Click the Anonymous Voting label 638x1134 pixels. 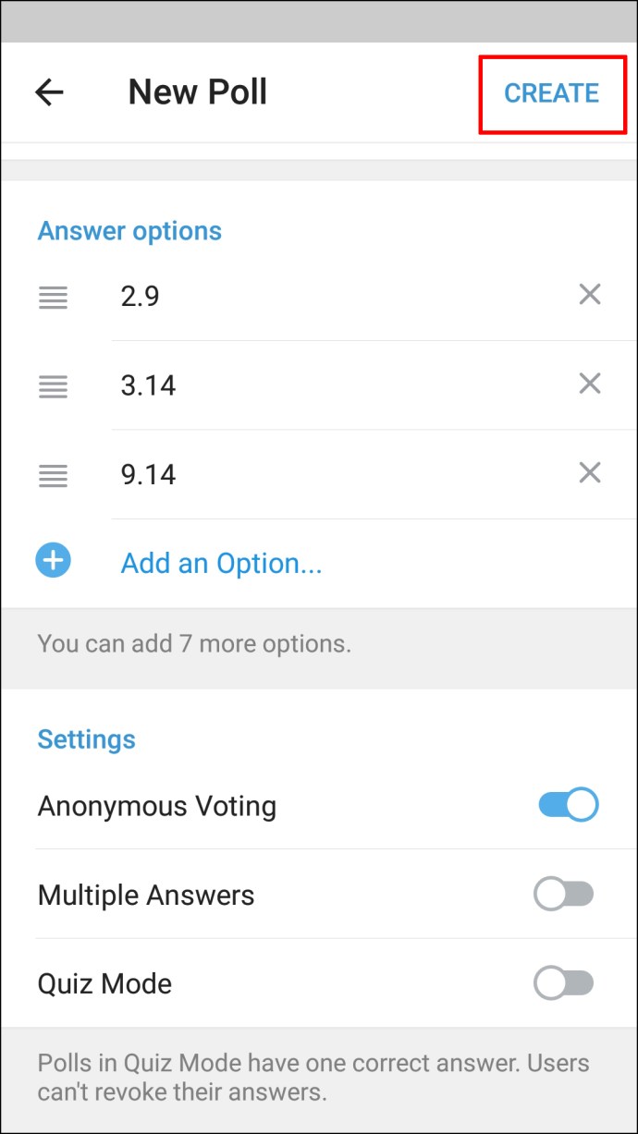(157, 806)
